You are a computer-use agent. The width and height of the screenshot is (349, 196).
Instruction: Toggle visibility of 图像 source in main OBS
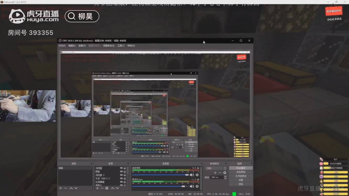(121, 171)
